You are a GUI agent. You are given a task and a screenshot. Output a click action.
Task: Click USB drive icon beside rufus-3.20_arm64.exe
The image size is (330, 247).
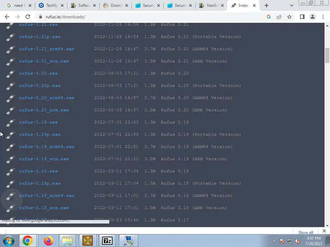pos(11,98)
